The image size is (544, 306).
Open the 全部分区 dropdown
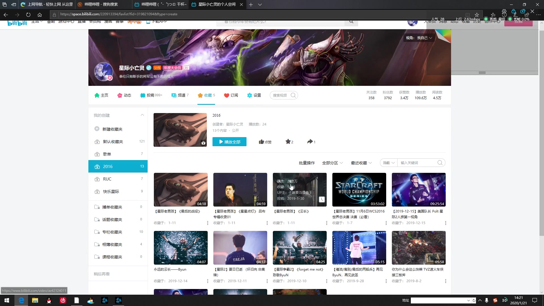[333, 163]
